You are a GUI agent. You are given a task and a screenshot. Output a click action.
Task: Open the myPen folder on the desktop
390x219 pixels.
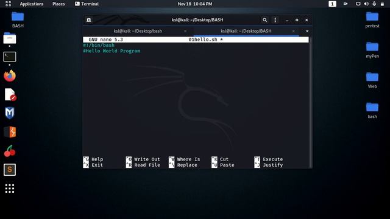click(x=372, y=50)
